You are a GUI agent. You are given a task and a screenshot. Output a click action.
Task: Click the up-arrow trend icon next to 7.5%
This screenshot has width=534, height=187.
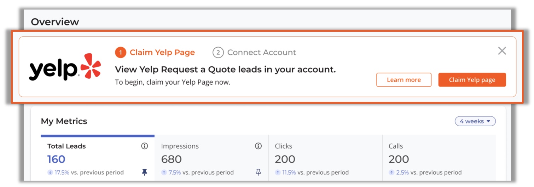164,173
